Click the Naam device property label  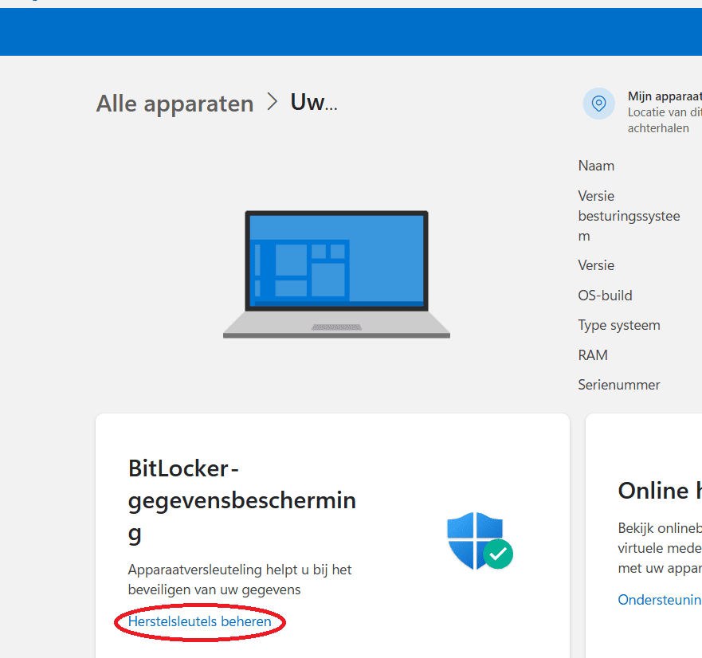(596, 165)
